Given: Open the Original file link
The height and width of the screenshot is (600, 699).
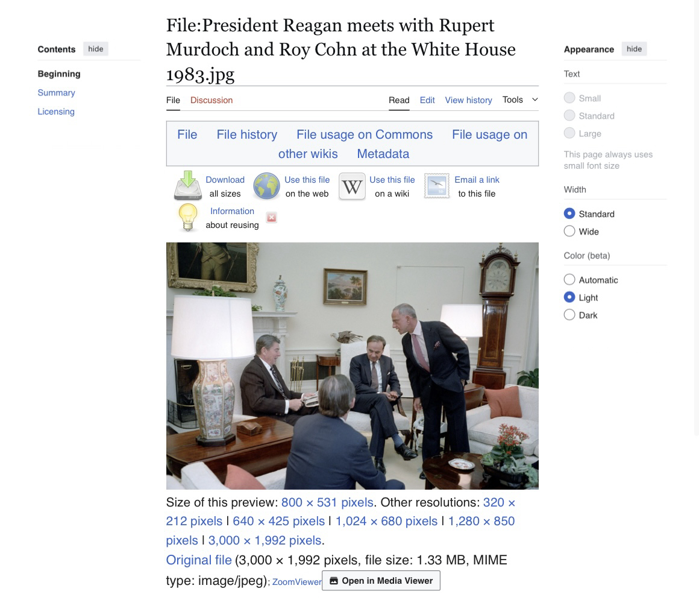Looking at the screenshot, I should 199,560.
